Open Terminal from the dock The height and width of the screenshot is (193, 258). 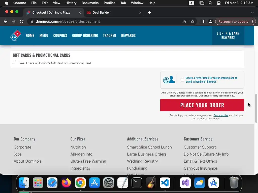[x=137, y=183]
